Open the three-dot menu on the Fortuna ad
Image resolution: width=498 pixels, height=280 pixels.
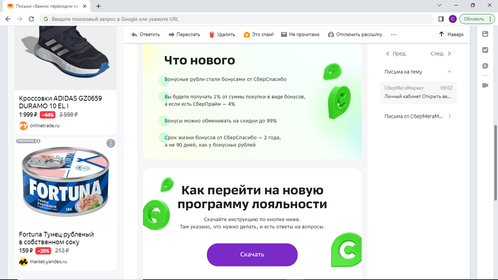click(x=111, y=143)
